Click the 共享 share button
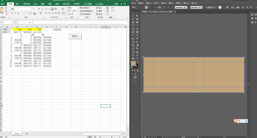This screenshot has height=138, width=257. coord(124,4)
